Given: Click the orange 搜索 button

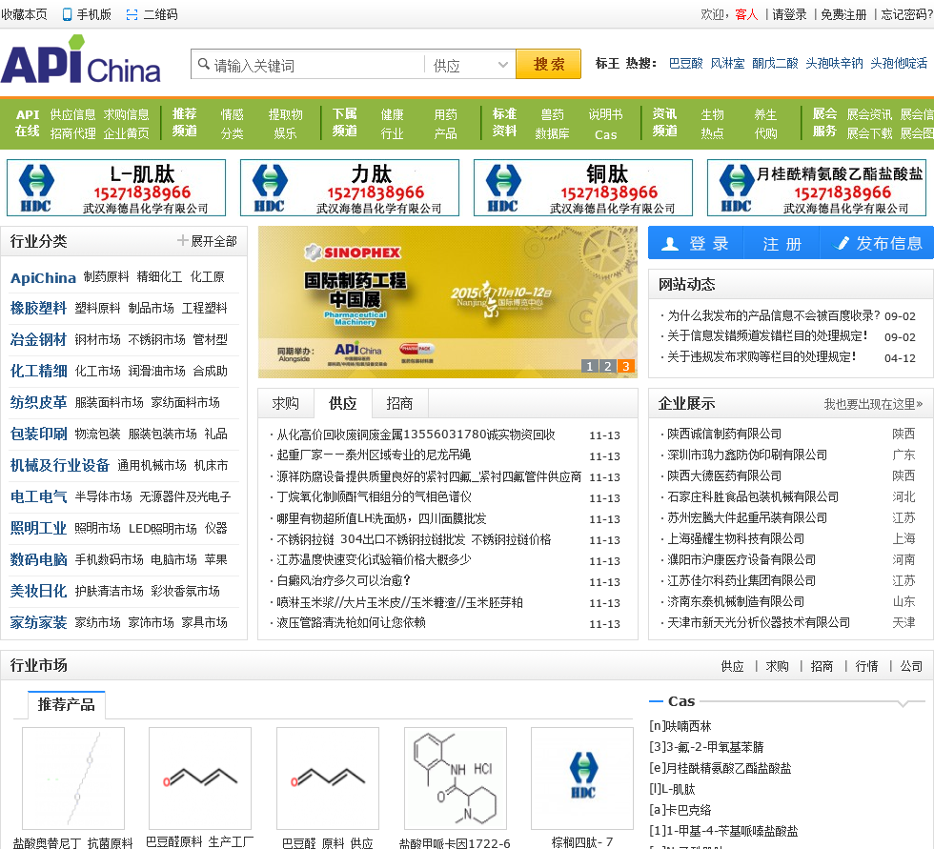Looking at the screenshot, I should pos(548,64).
